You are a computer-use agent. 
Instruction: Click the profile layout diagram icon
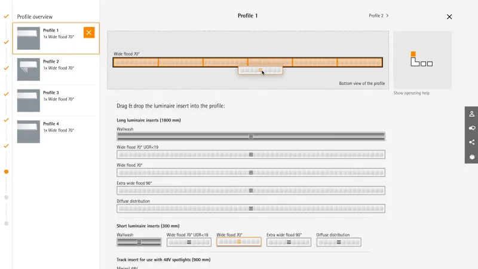422,60
